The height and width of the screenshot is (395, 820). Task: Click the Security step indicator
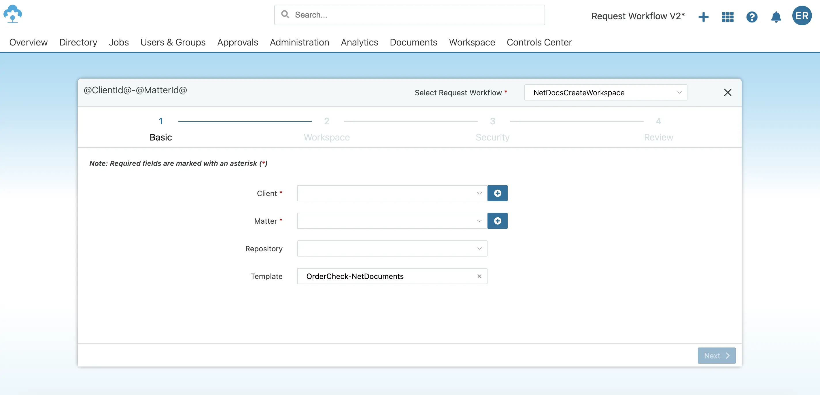(492, 128)
